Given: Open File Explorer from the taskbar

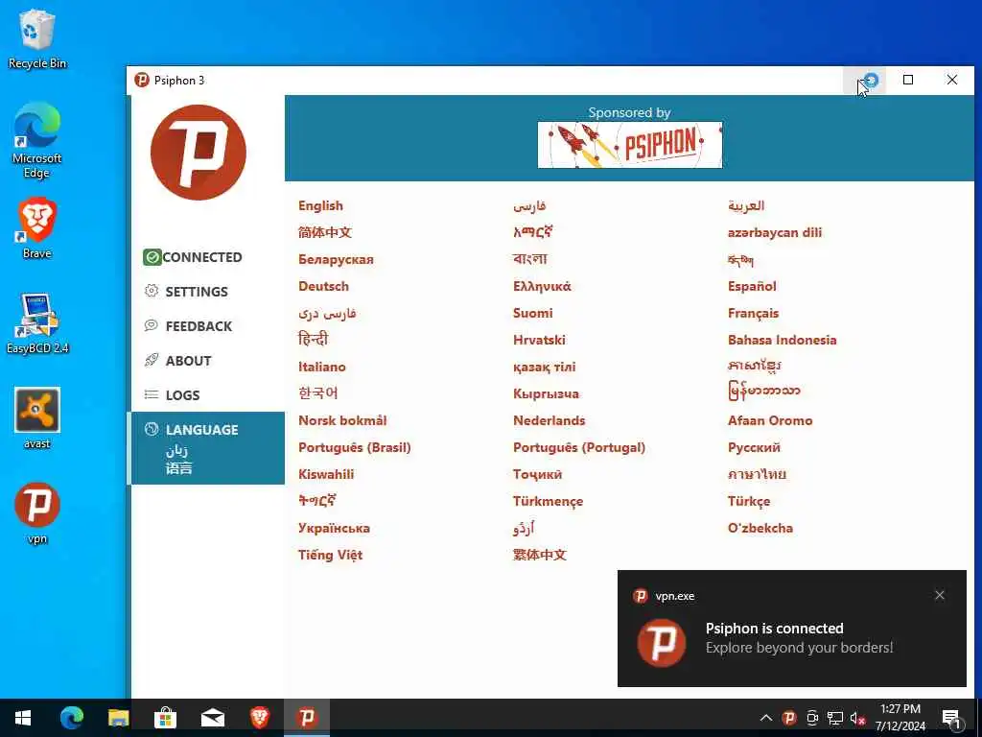Looking at the screenshot, I should (x=118, y=718).
